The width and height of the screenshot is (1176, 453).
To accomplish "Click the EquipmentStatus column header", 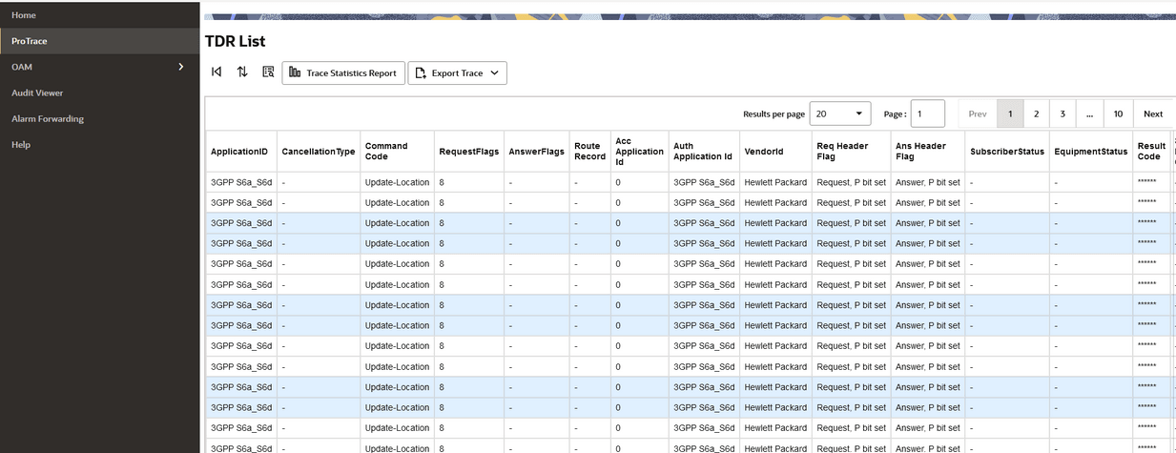I will tap(1091, 152).
